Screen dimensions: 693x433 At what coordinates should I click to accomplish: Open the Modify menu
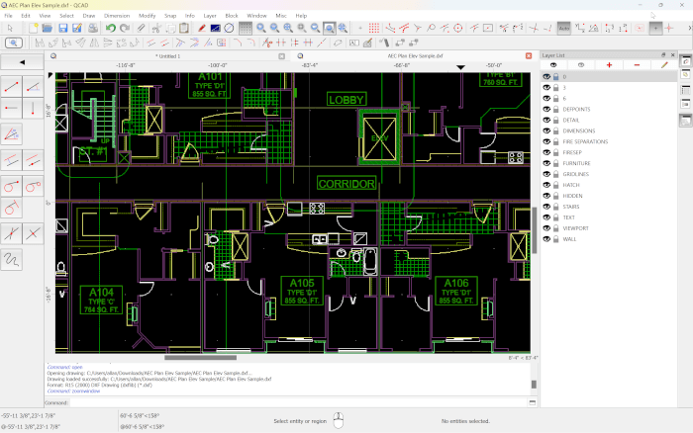[148, 16]
